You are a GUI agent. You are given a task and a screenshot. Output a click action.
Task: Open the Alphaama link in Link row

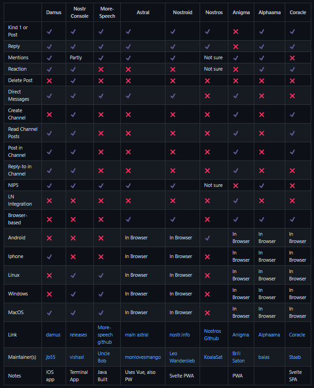click(269, 335)
